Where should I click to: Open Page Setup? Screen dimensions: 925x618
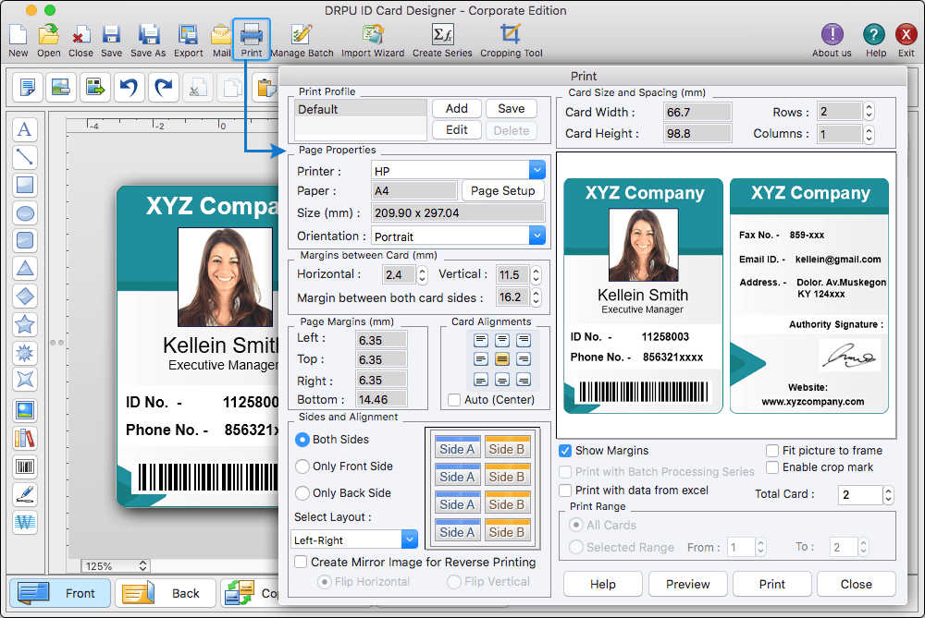[502, 191]
